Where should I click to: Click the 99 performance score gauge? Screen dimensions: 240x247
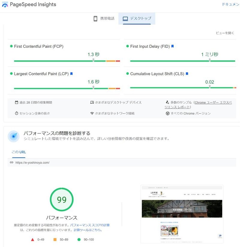click(x=62, y=200)
